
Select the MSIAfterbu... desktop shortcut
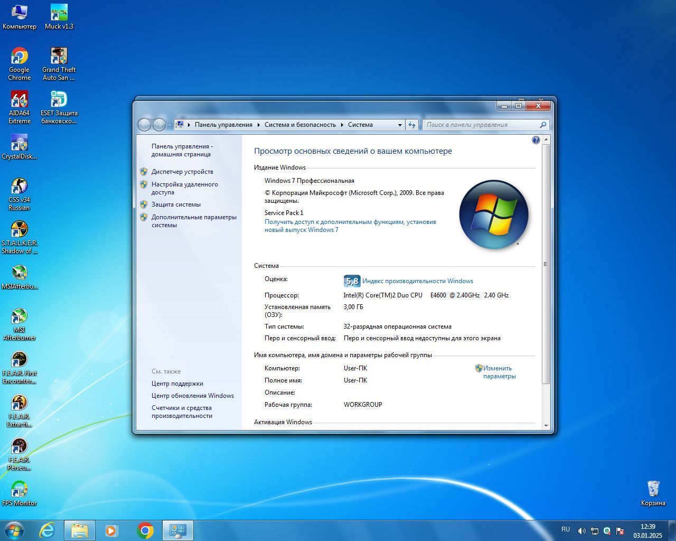pos(20,277)
